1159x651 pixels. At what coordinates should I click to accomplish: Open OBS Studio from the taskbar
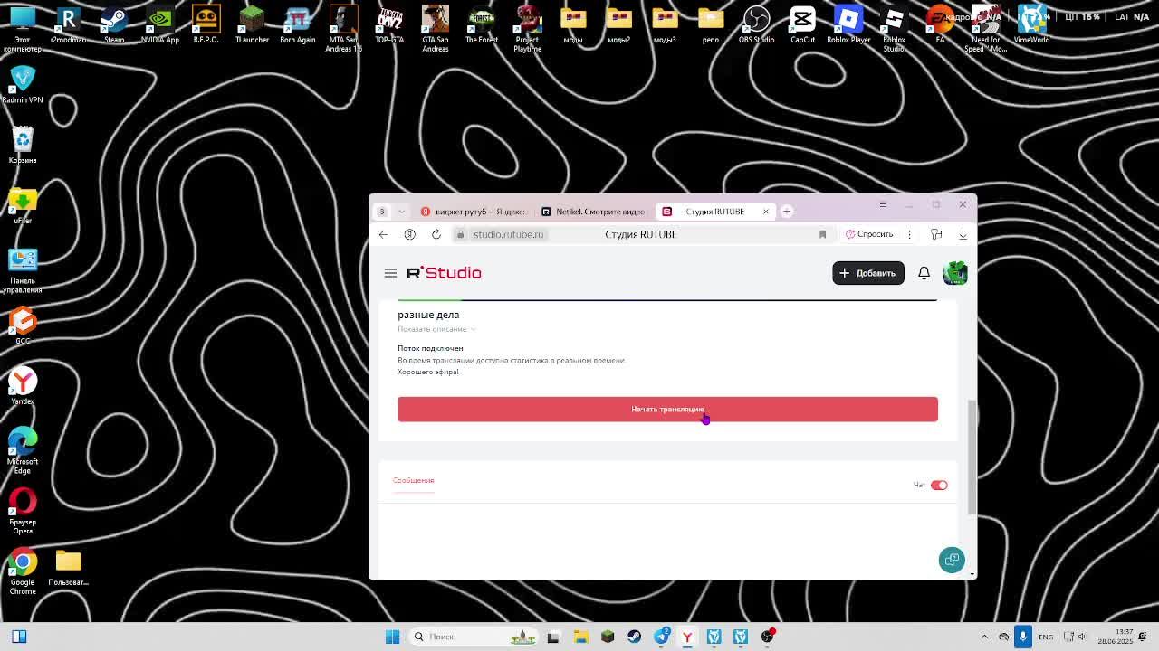768,637
